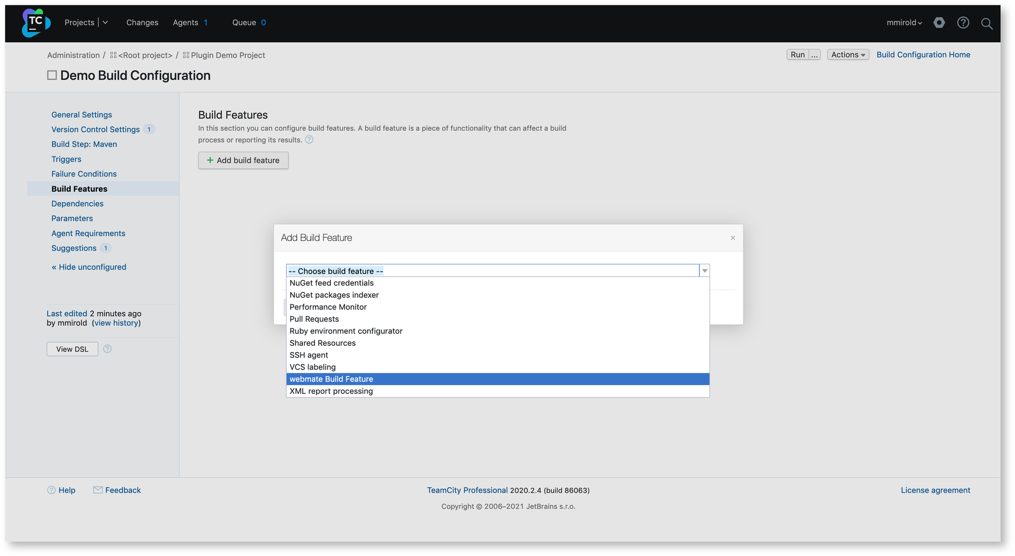Open the build Queue
Image resolution: width=1015 pixels, height=556 pixels.
point(244,23)
